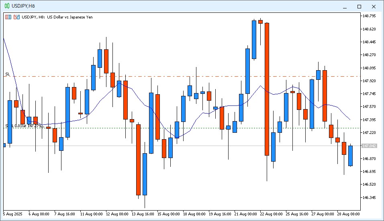Click the '25 Aug 16:00' time axis label
384x221 pixels.
click(297, 214)
